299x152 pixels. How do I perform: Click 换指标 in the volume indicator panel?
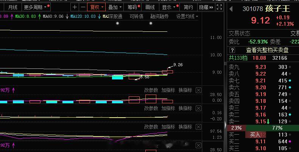coord(185,90)
